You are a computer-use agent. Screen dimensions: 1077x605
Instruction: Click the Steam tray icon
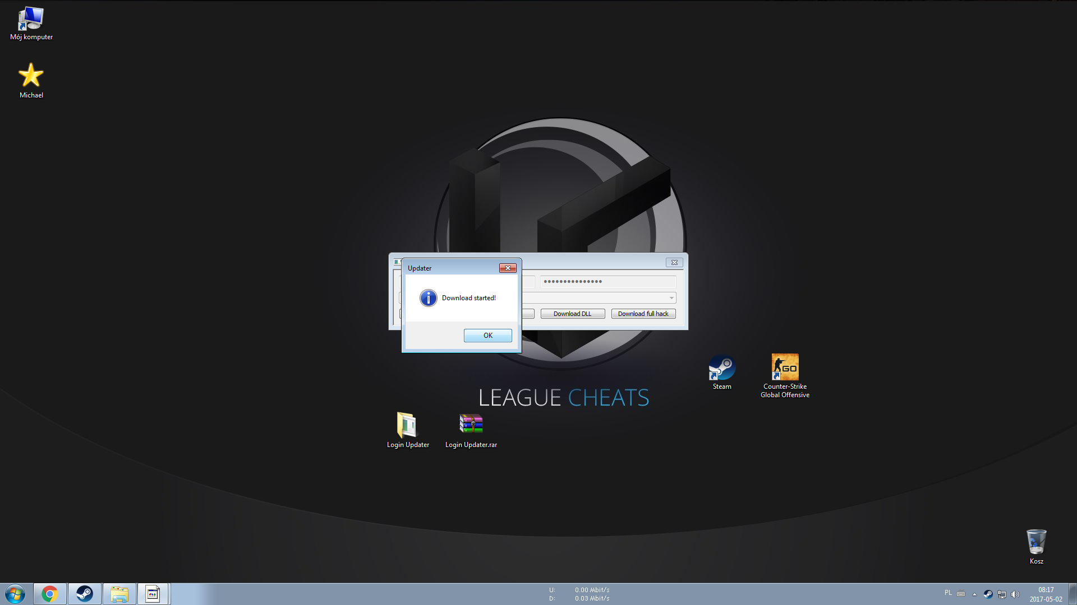coord(988,594)
